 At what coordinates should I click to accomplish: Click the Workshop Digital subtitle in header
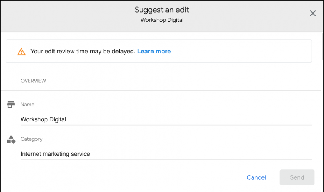[x=162, y=20]
